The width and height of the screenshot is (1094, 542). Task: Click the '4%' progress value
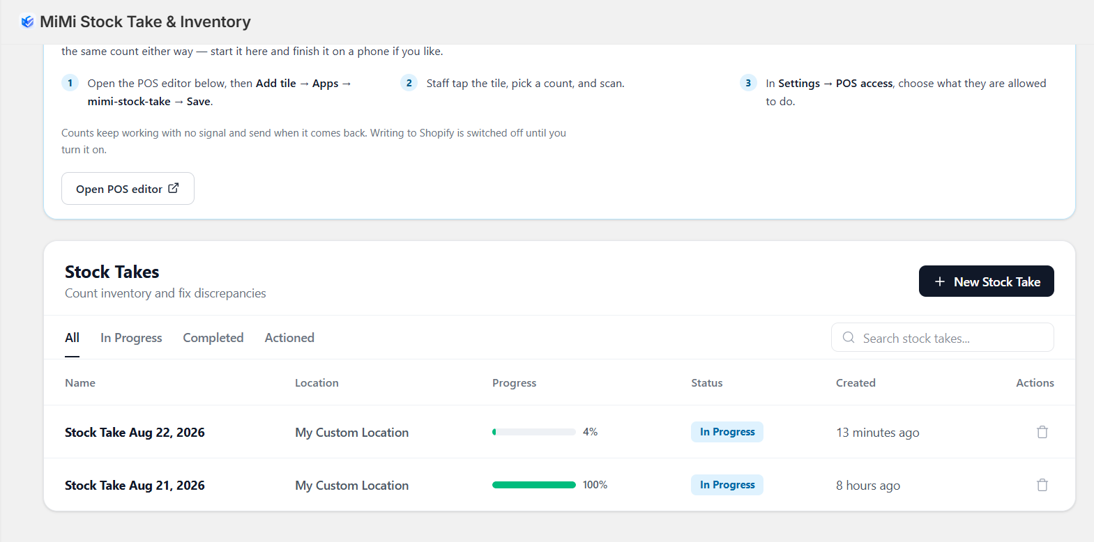pyautogui.click(x=590, y=432)
